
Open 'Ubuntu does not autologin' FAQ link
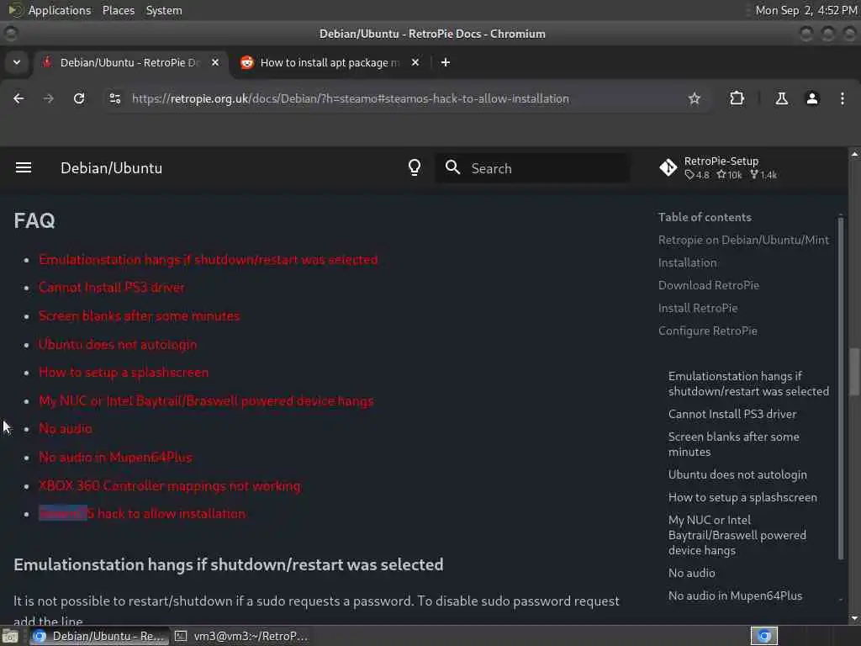click(118, 344)
